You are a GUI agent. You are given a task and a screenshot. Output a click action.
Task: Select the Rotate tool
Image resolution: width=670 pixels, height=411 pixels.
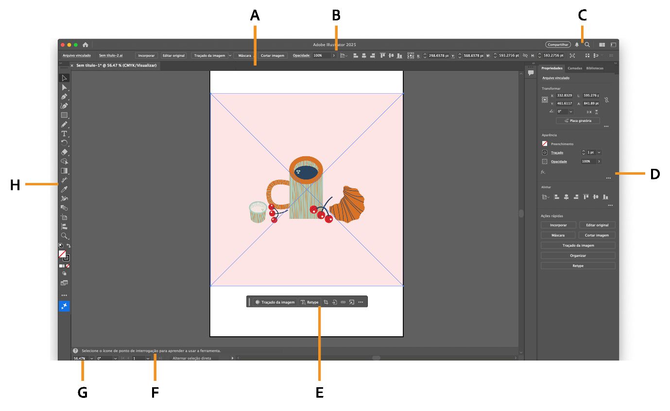(64, 142)
